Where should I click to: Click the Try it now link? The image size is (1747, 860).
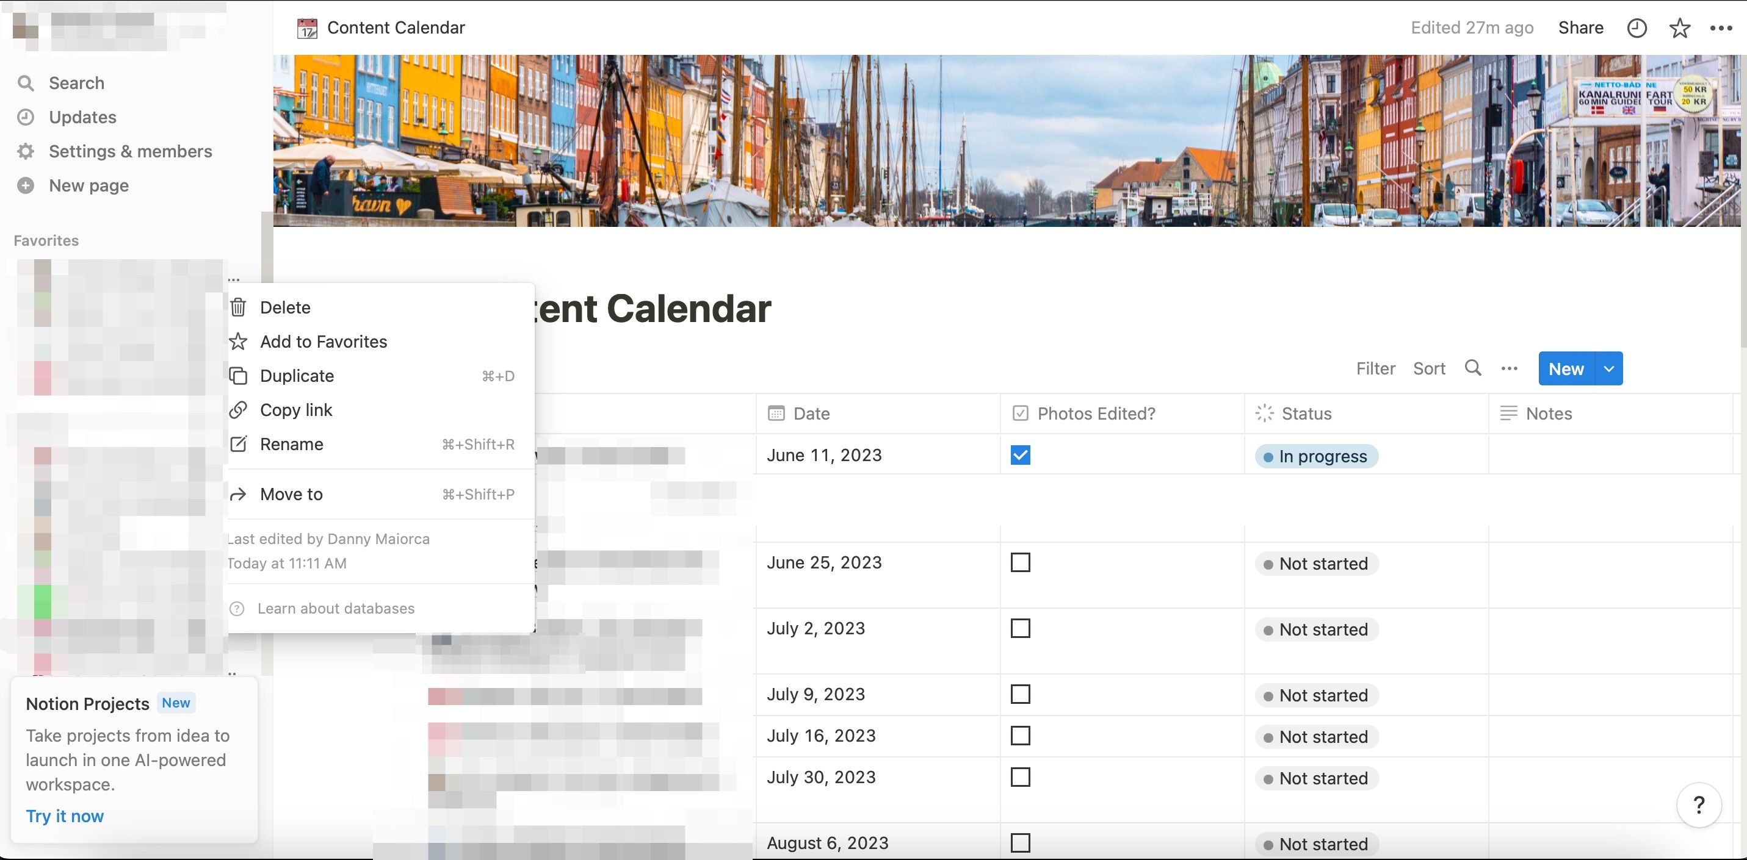(65, 815)
